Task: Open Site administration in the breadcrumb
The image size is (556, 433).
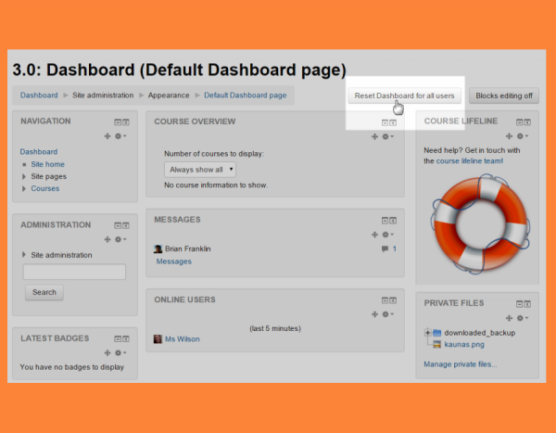Action: pos(102,95)
